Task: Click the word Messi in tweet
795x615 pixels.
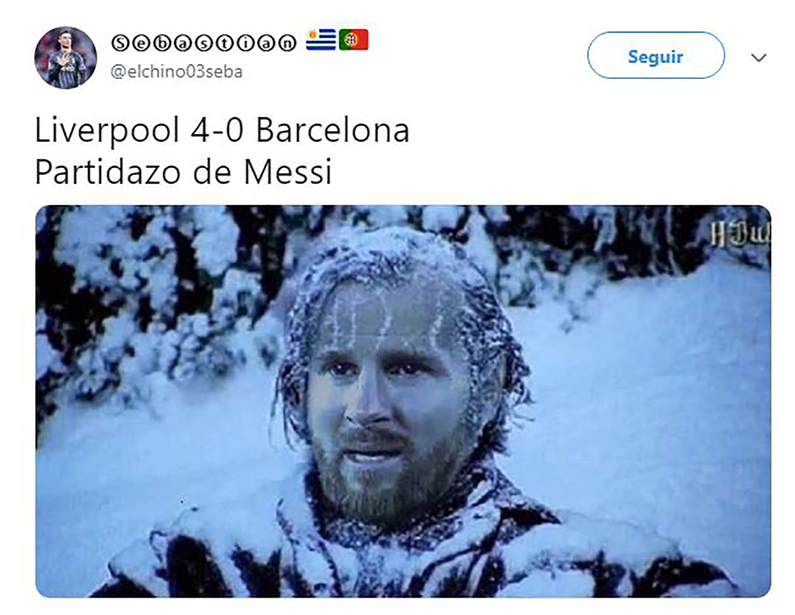Action: point(288,171)
